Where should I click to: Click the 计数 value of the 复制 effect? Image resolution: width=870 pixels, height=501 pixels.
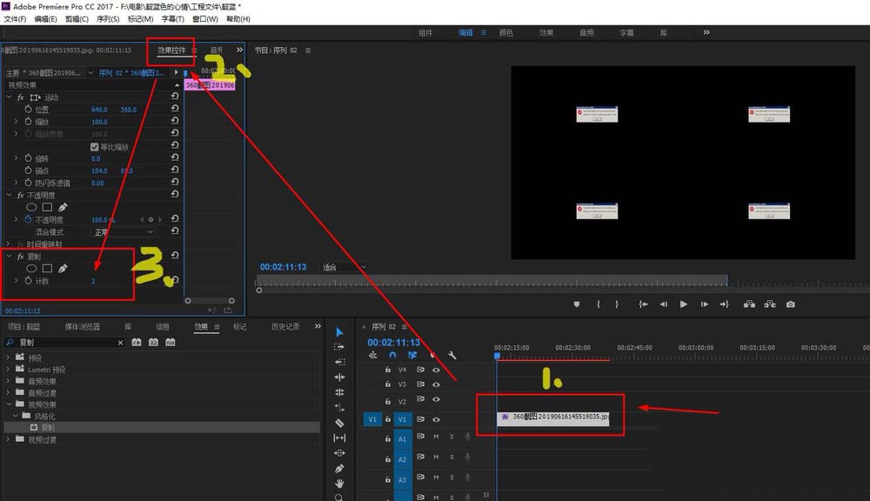[x=93, y=281]
